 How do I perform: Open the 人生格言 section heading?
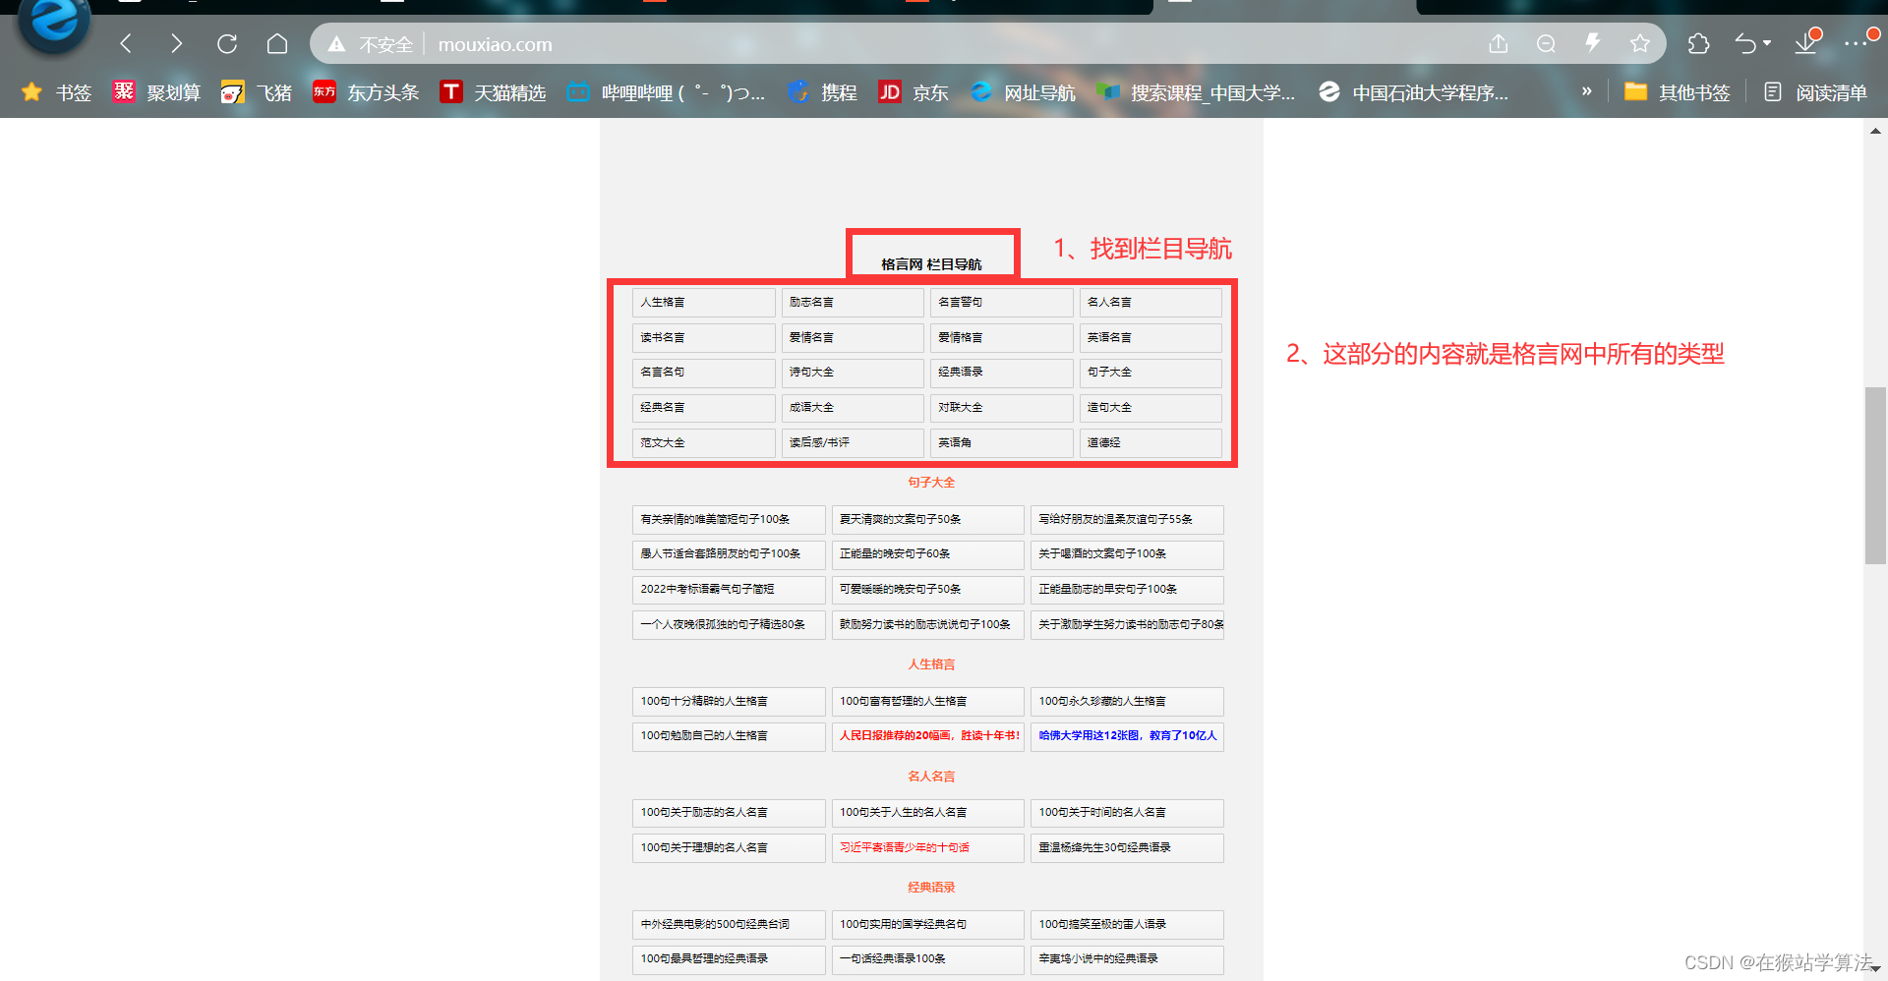(931, 664)
